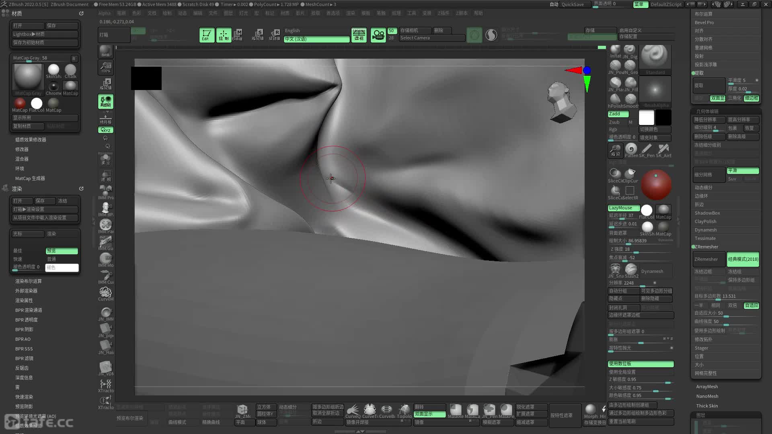
Task: Click the 填充对象 fill object button
Action: coord(655,138)
